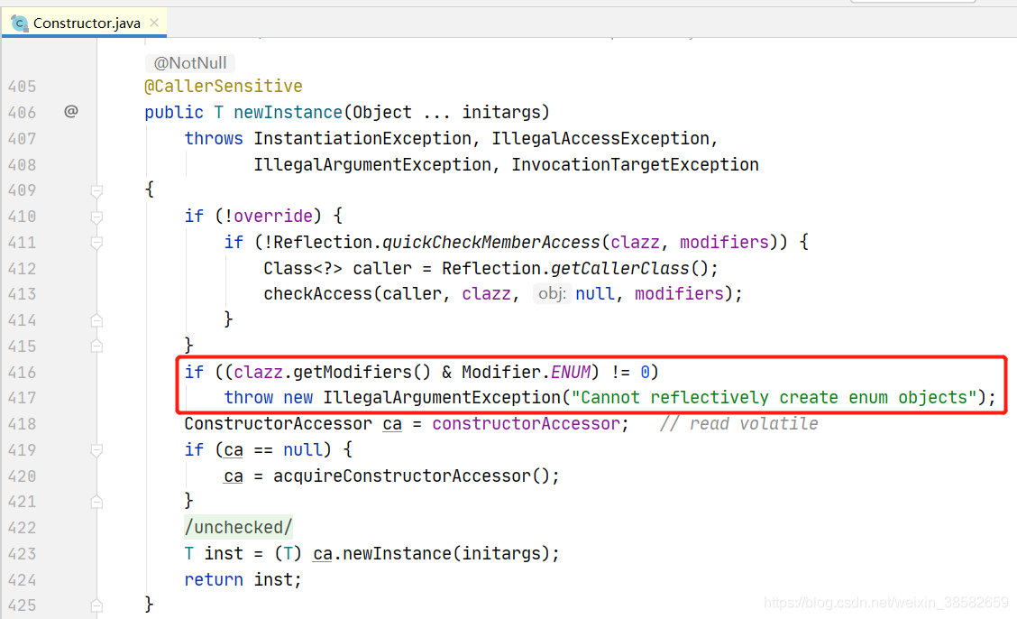Click the obj: parameter hint on line 413
Screen dimensions: 1017x619
point(552,294)
